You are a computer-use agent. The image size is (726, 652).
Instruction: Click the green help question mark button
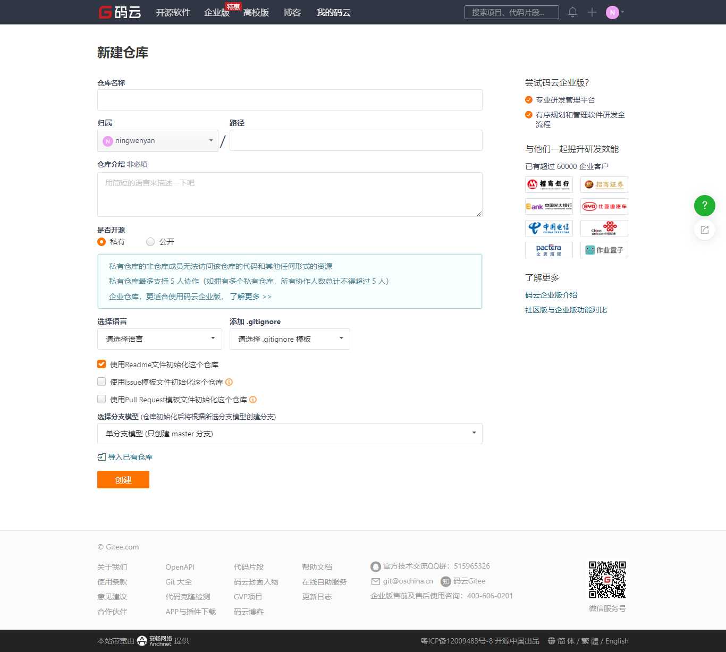[x=705, y=206]
